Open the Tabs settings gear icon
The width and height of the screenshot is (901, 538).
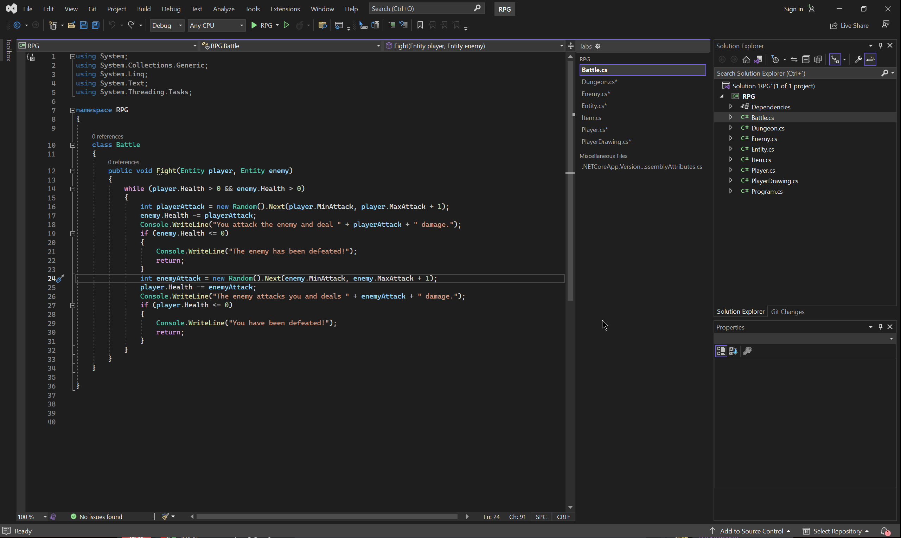tap(598, 46)
